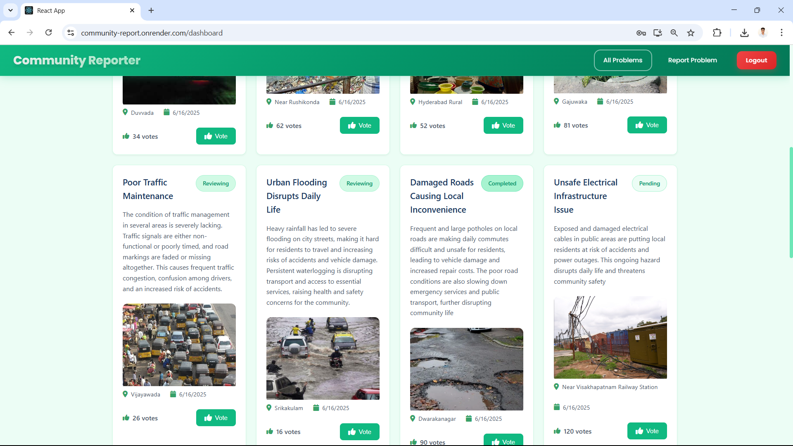The height and width of the screenshot is (446, 793).
Task: Click the red Logout button
Action: [x=756, y=60]
